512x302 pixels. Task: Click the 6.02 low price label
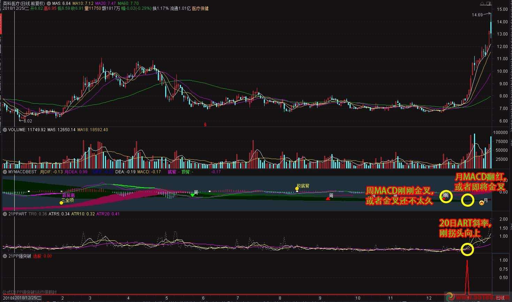[28, 121]
